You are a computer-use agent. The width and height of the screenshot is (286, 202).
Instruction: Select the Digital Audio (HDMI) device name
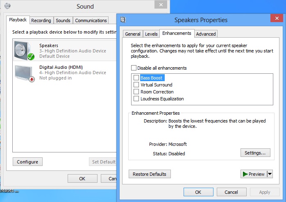(61, 67)
